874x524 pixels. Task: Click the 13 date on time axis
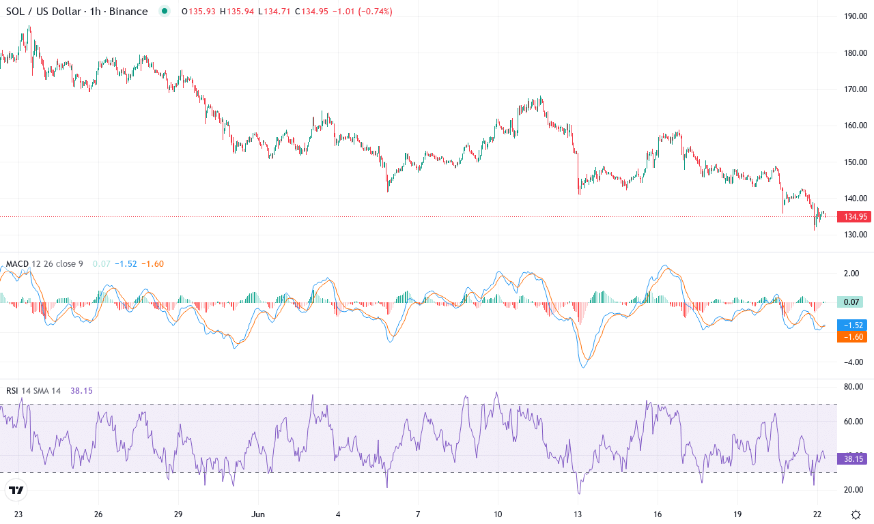tap(578, 514)
